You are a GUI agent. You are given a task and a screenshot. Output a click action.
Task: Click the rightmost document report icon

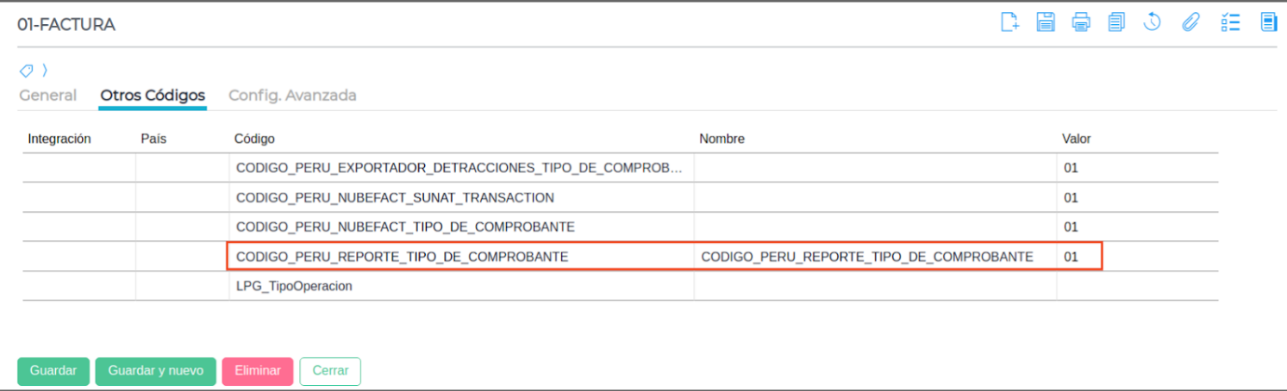tap(1268, 22)
